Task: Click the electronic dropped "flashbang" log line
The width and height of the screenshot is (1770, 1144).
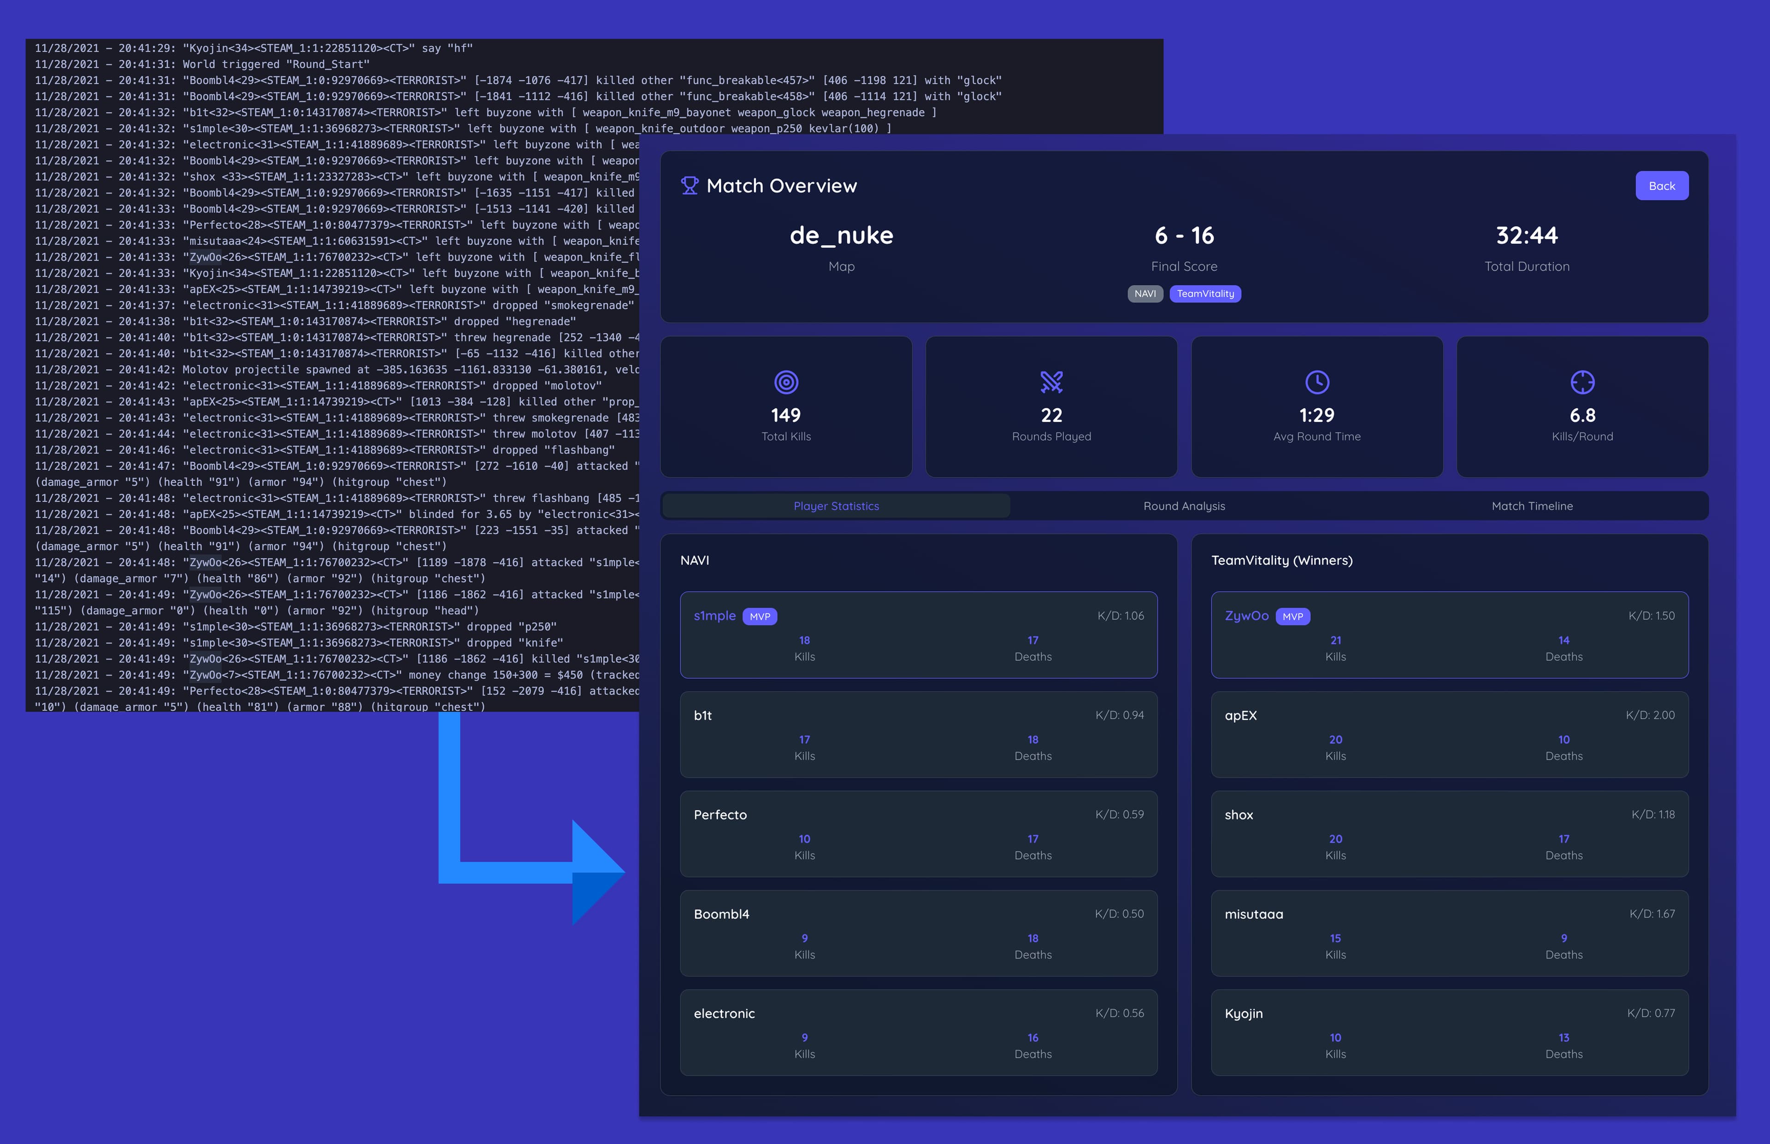Action: coord(324,450)
